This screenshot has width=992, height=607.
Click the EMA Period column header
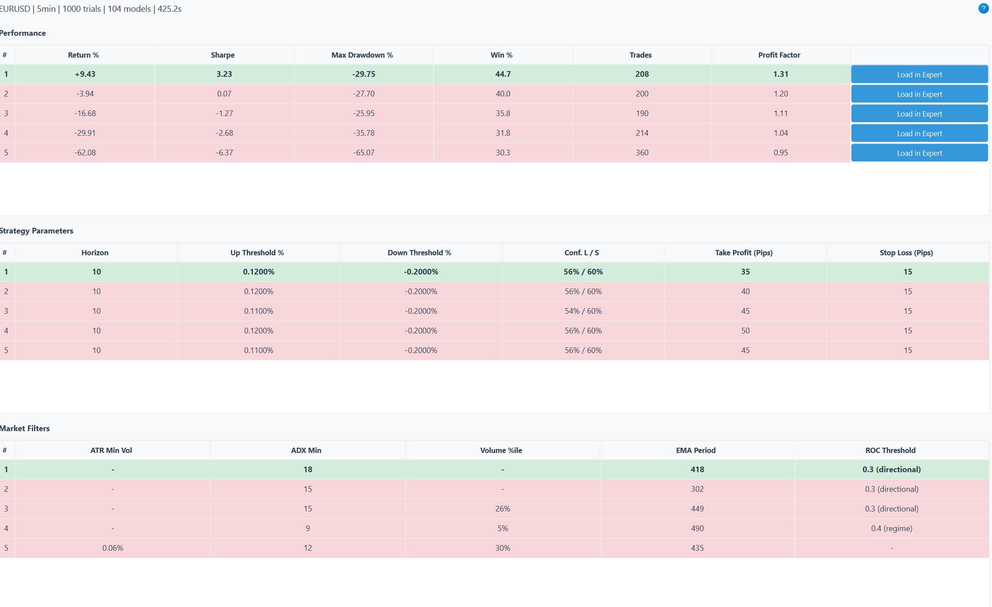696,450
